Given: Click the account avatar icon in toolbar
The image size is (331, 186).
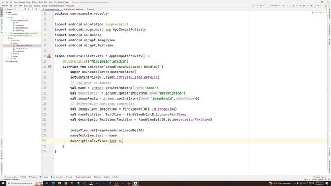Looking at the screenshot, I should pyautogui.click(x=326, y=6).
